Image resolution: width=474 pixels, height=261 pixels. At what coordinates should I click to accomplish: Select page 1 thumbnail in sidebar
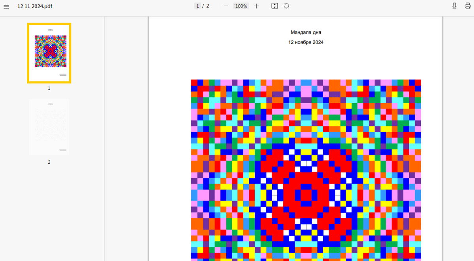(49, 53)
